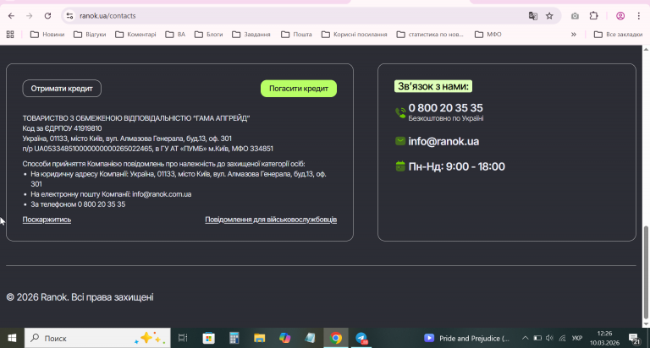Click the Безкоштовно по Україні caption
This screenshot has width=650, height=348.
[x=446, y=118]
